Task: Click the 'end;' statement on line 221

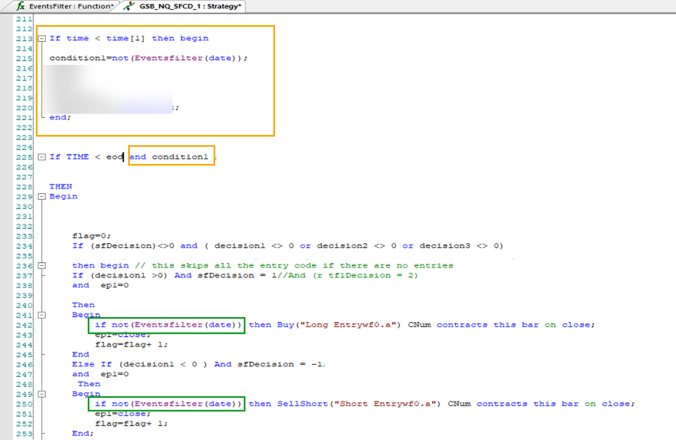Action: point(60,117)
